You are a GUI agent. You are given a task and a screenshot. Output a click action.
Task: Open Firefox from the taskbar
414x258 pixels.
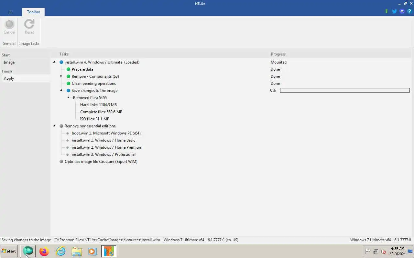pos(44,251)
